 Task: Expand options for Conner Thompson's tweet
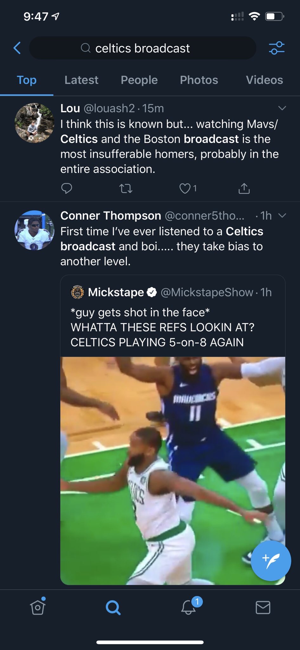point(282,216)
